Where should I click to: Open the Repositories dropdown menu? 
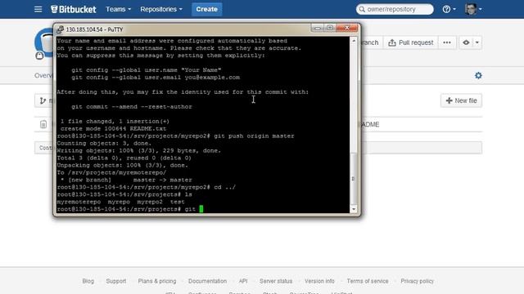click(161, 9)
